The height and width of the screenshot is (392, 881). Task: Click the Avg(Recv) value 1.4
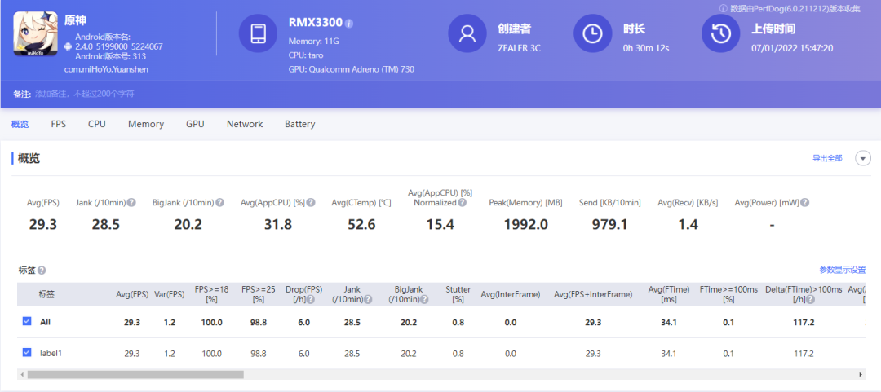[688, 225]
